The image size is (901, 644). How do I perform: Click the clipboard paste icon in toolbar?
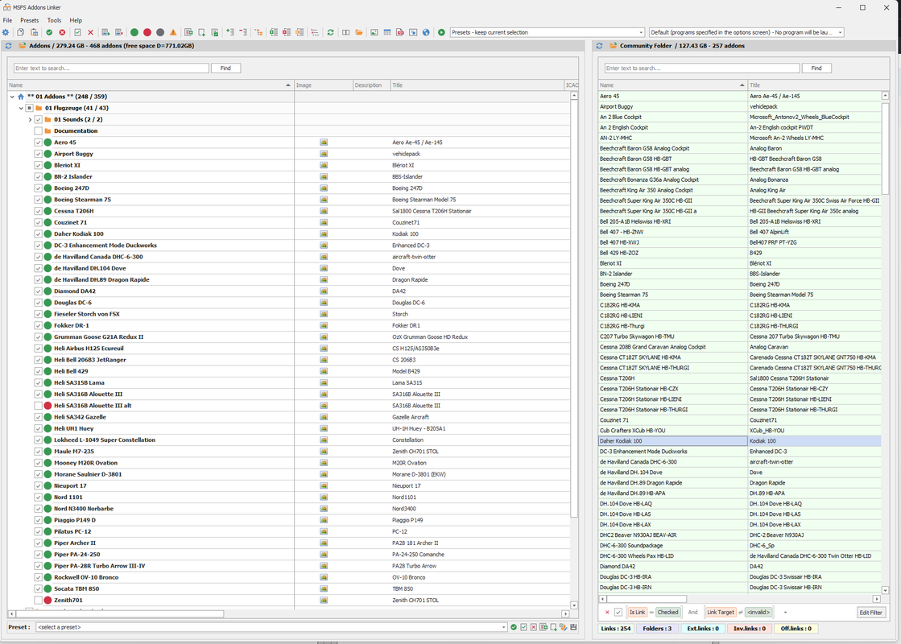tap(35, 33)
